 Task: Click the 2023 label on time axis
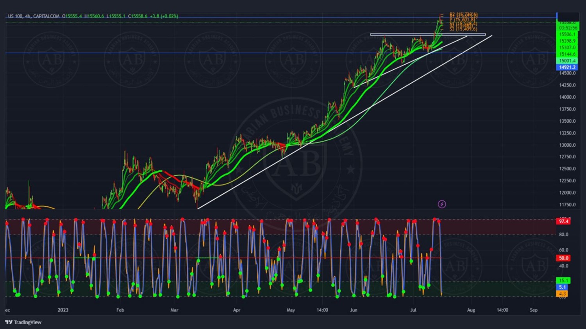point(63,310)
